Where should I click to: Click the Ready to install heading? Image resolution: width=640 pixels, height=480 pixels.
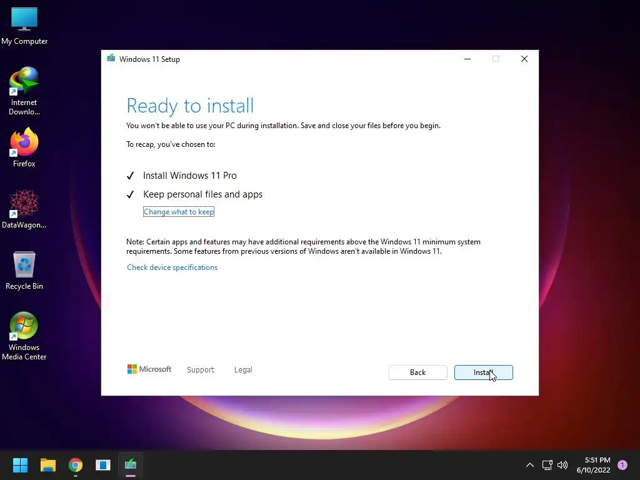(190, 106)
